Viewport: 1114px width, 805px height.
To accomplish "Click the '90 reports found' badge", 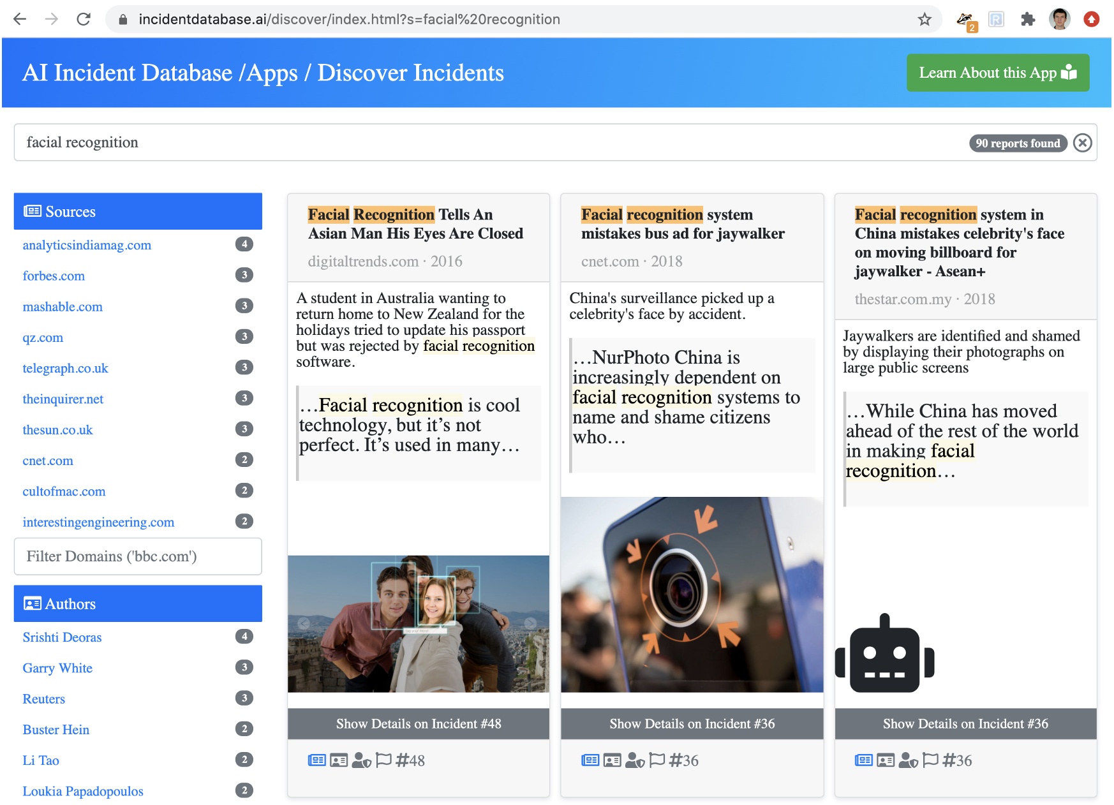I will [x=1018, y=143].
